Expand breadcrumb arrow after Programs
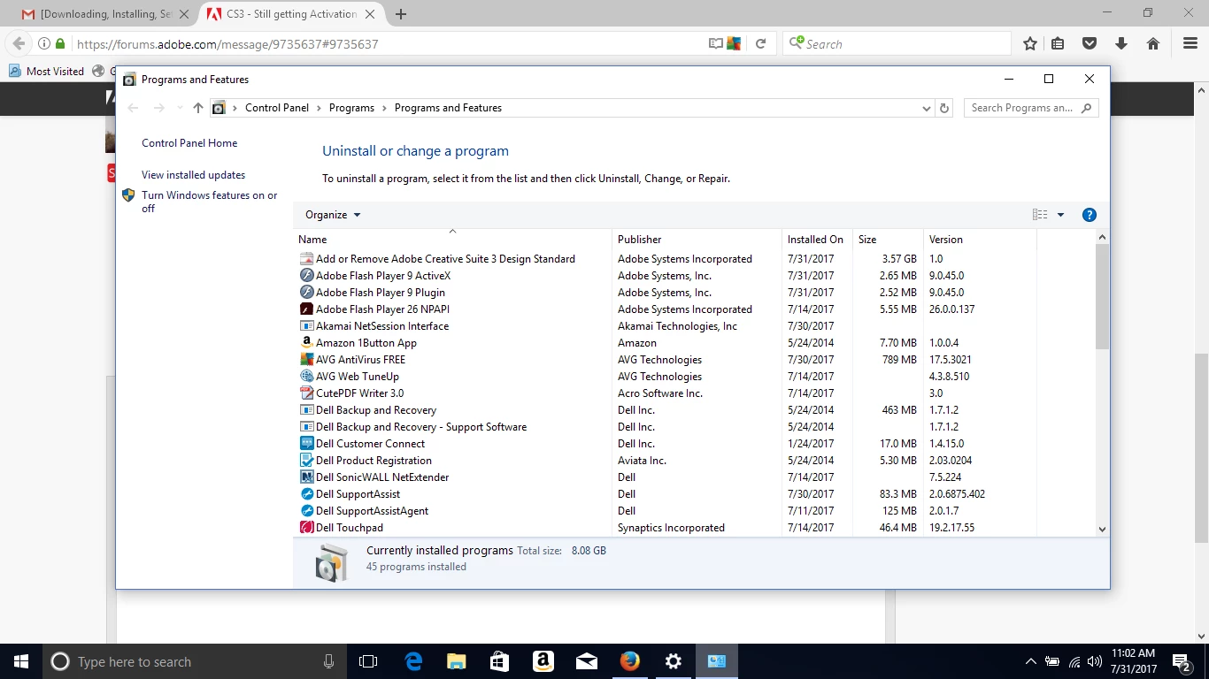Screen dimensions: 1209x679 (385, 108)
